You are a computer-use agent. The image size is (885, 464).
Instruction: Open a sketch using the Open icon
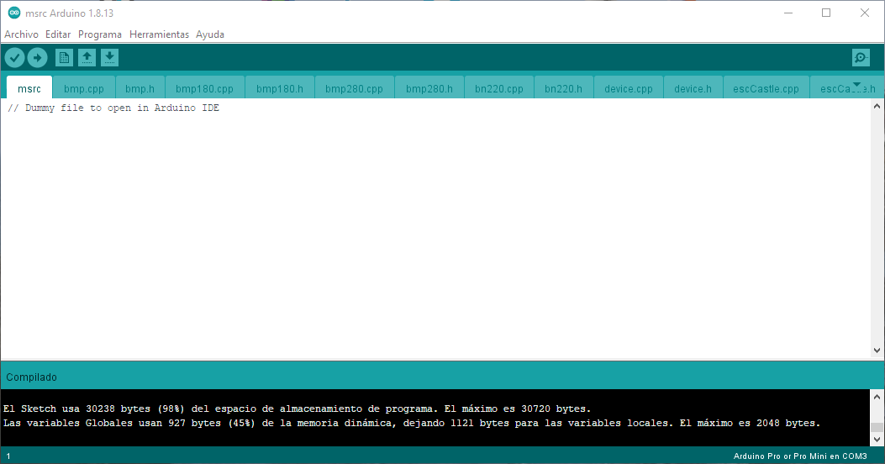point(87,57)
